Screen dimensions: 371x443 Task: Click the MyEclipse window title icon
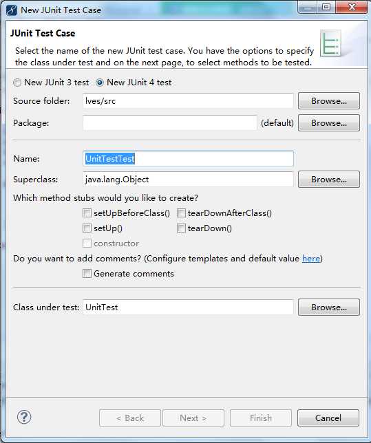(12, 10)
